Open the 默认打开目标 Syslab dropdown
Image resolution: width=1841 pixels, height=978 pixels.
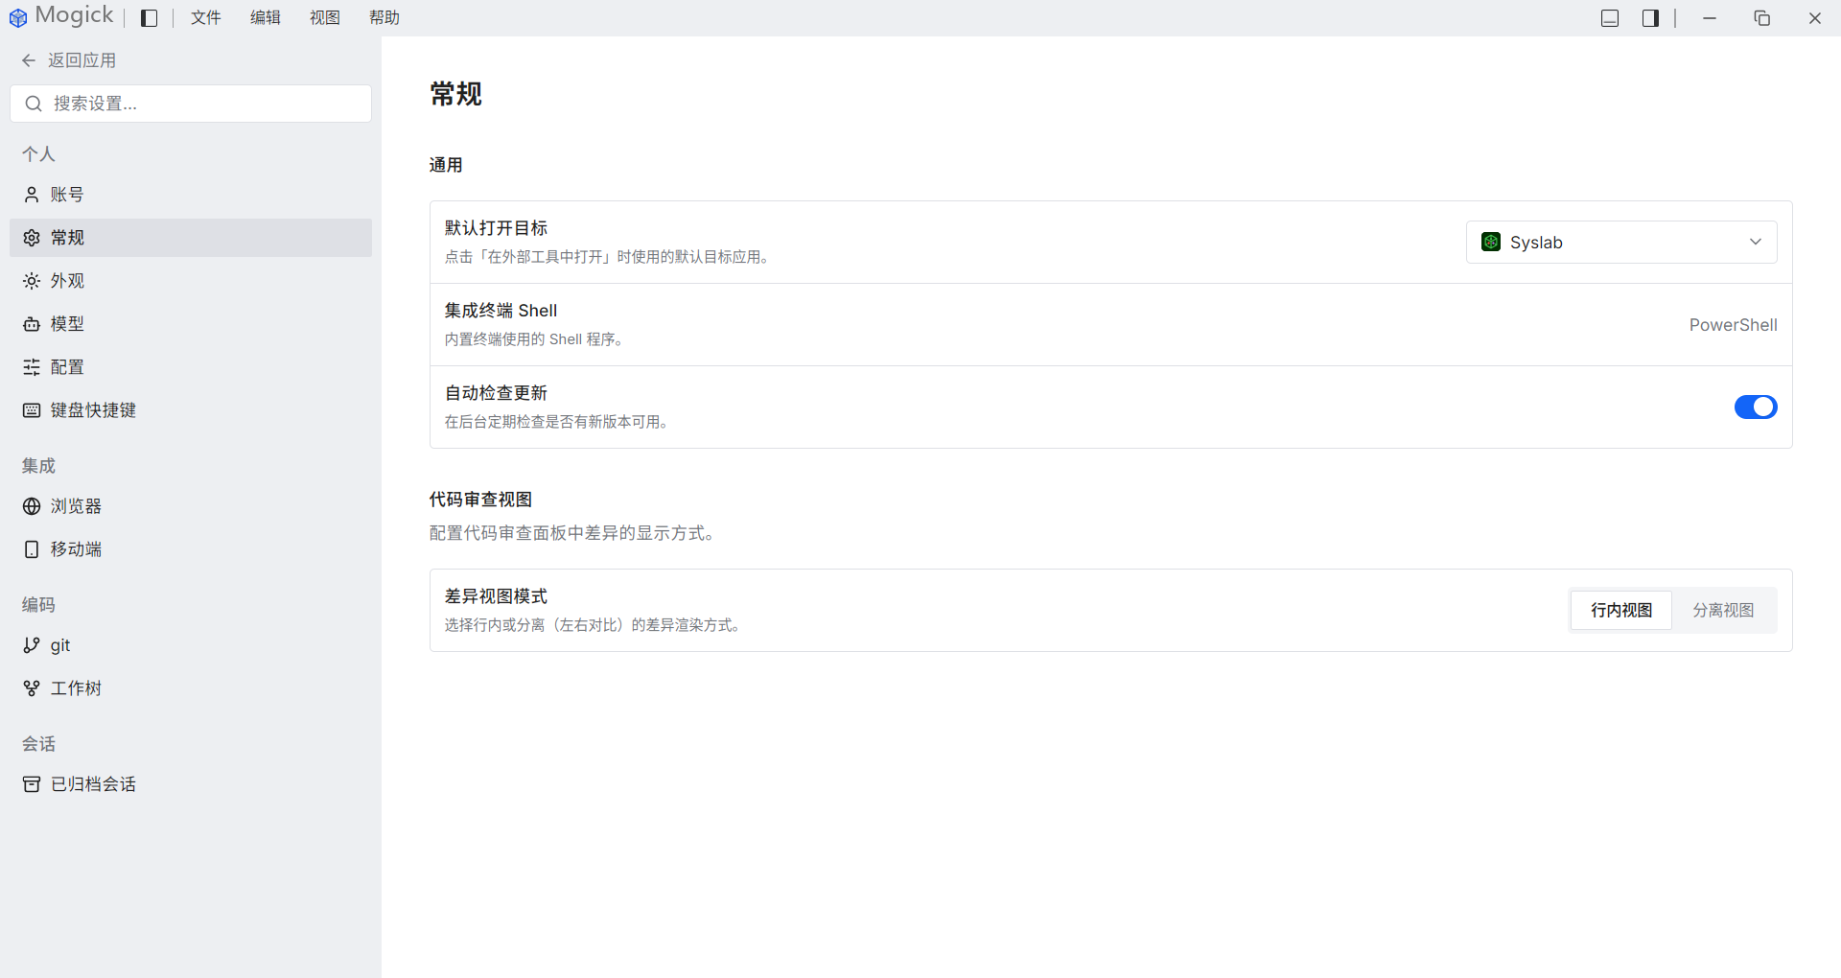1621,243
